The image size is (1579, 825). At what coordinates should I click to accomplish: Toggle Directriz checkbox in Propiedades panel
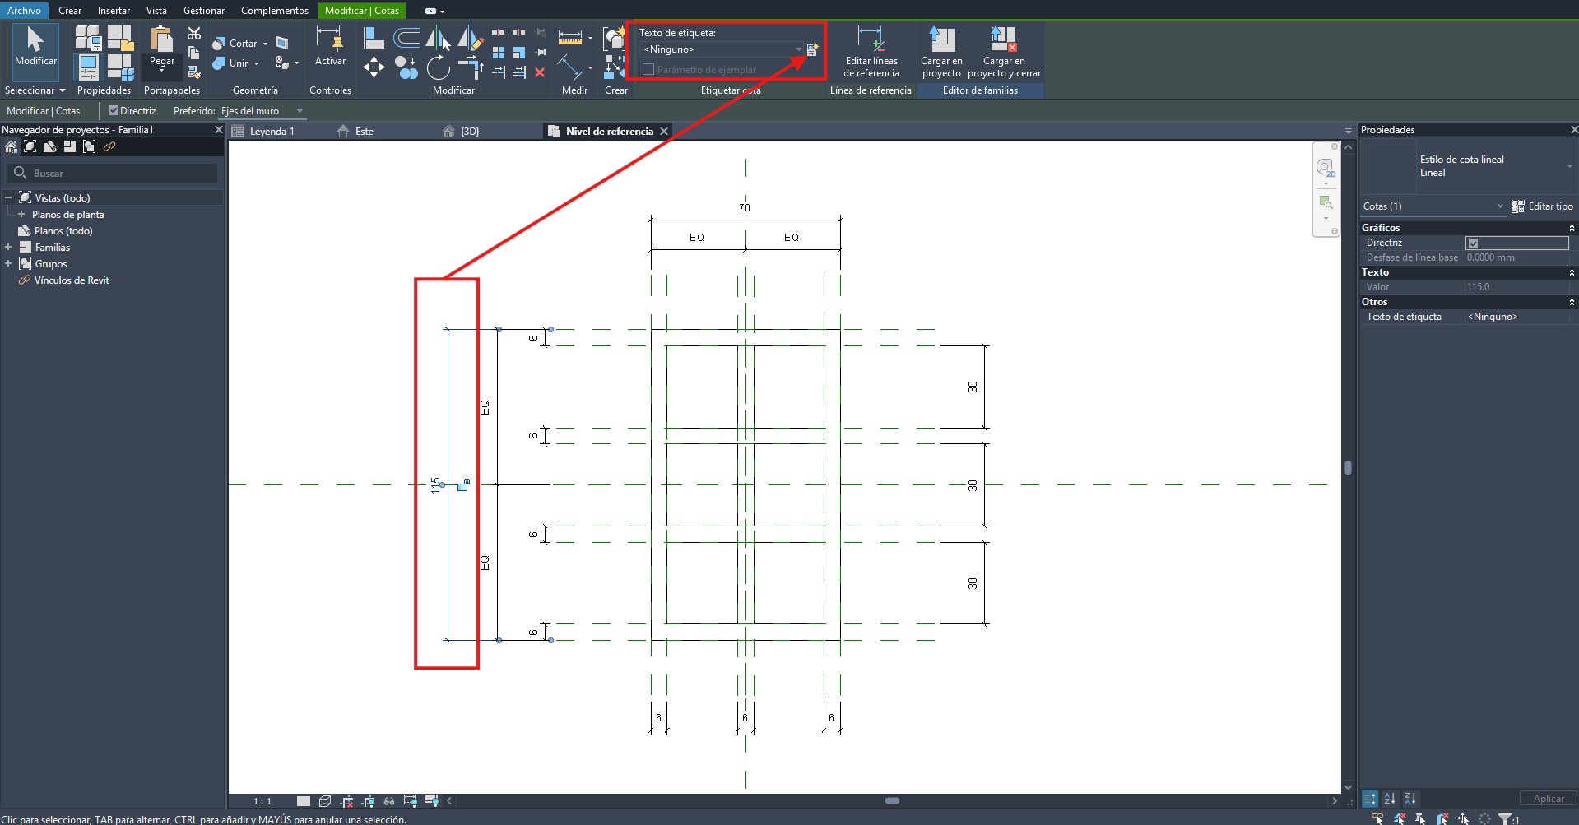(1473, 243)
